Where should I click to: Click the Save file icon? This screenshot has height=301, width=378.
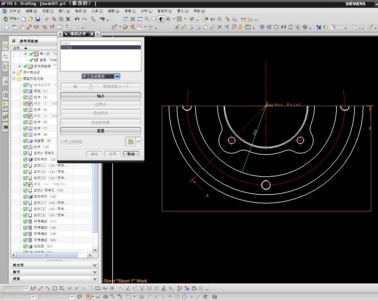click(38, 19)
